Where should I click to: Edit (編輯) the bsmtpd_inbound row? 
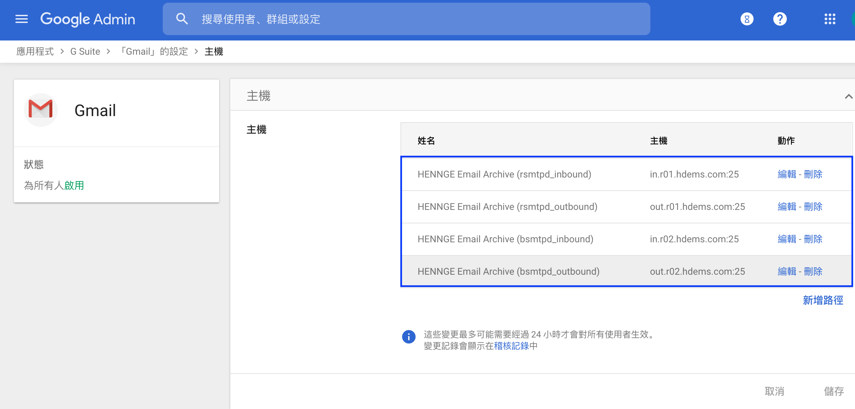click(787, 239)
